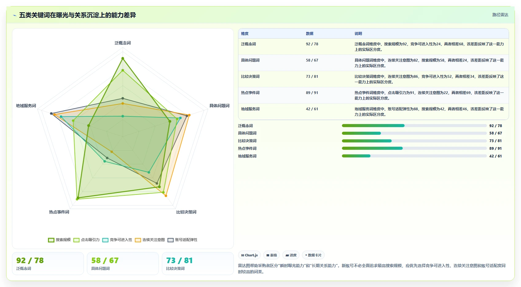Image resolution: width=521 pixels, height=287 pixels.
Task: Click the 具体问题词 label beside the progress bars
Action: pos(247,133)
